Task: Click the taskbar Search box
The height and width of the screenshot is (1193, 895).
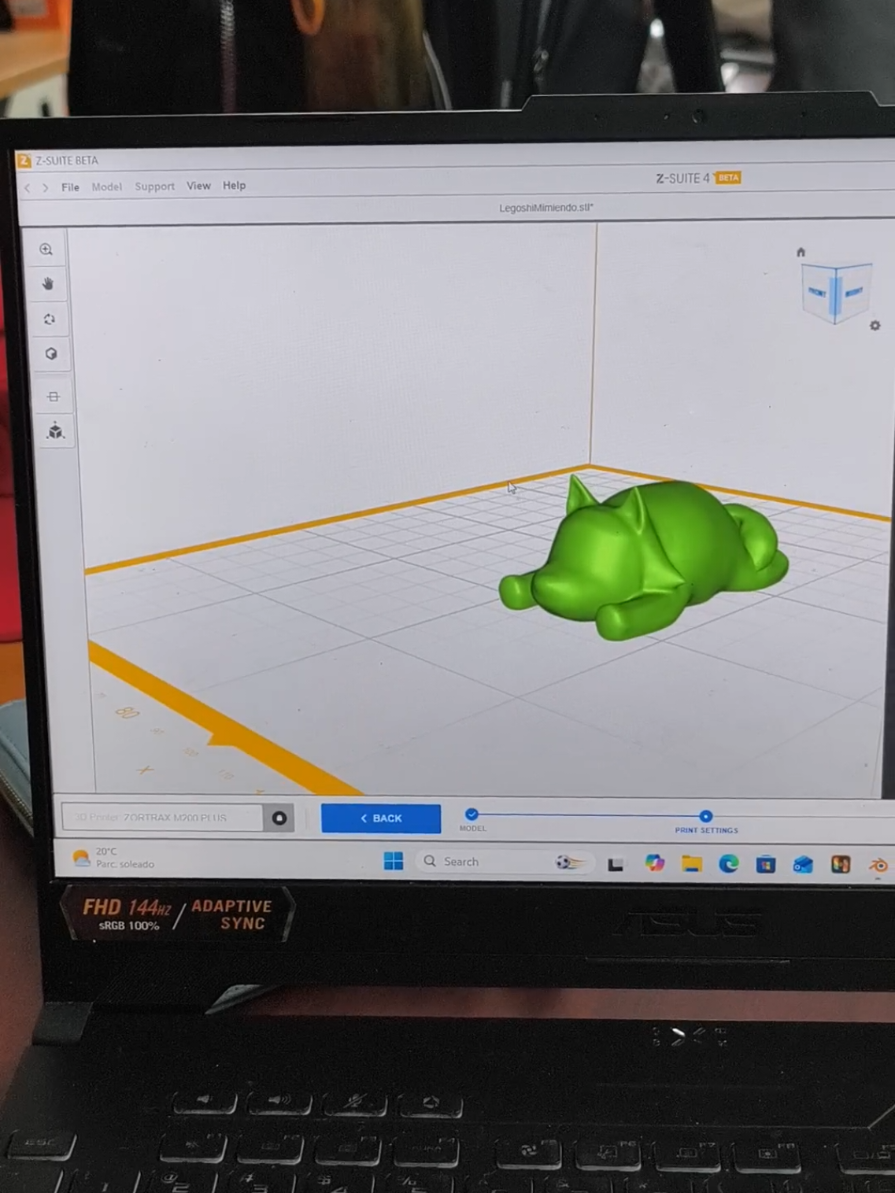Action: (x=486, y=862)
